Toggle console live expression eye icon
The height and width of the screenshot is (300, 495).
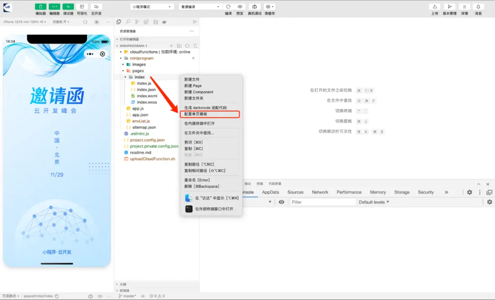coord(281,202)
